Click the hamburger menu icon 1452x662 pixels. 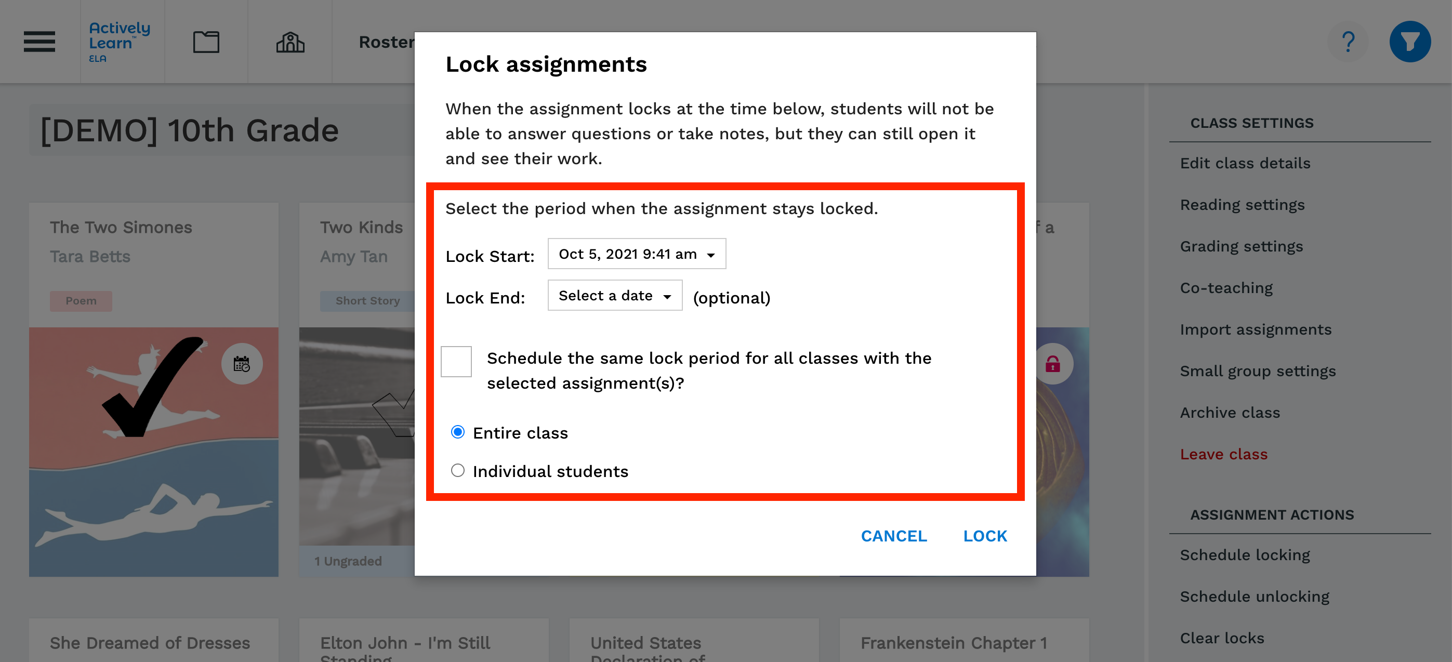click(x=40, y=42)
